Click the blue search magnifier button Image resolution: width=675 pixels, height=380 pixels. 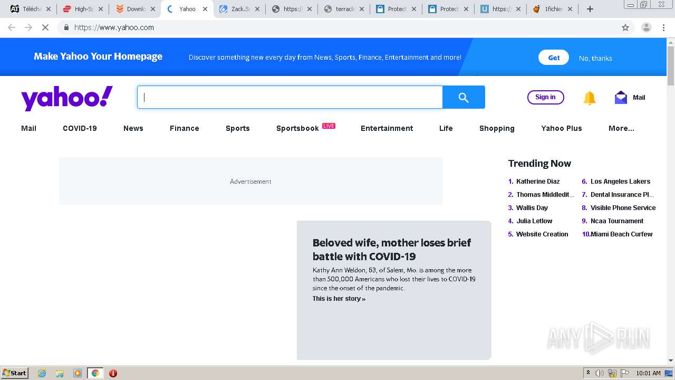click(464, 97)
